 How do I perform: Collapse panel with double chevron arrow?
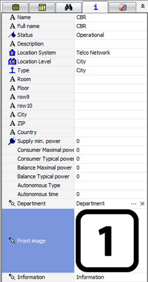142,6
